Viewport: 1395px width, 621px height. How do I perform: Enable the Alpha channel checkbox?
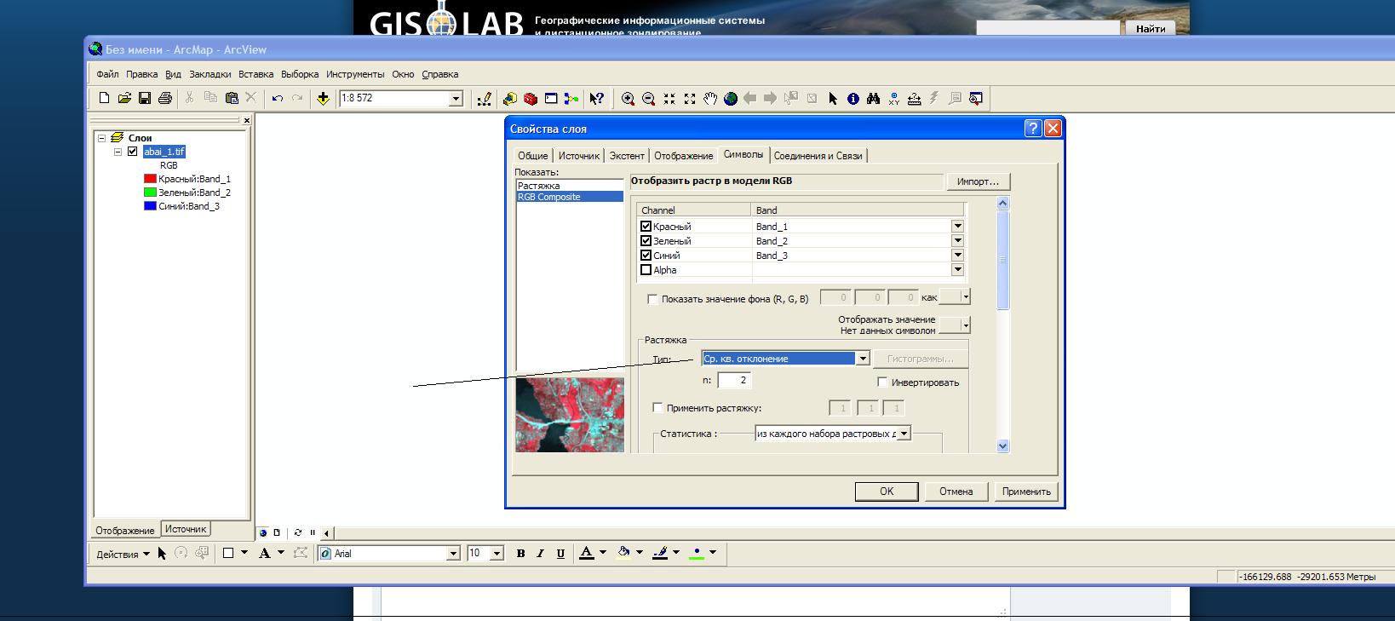tap(646, 270)
